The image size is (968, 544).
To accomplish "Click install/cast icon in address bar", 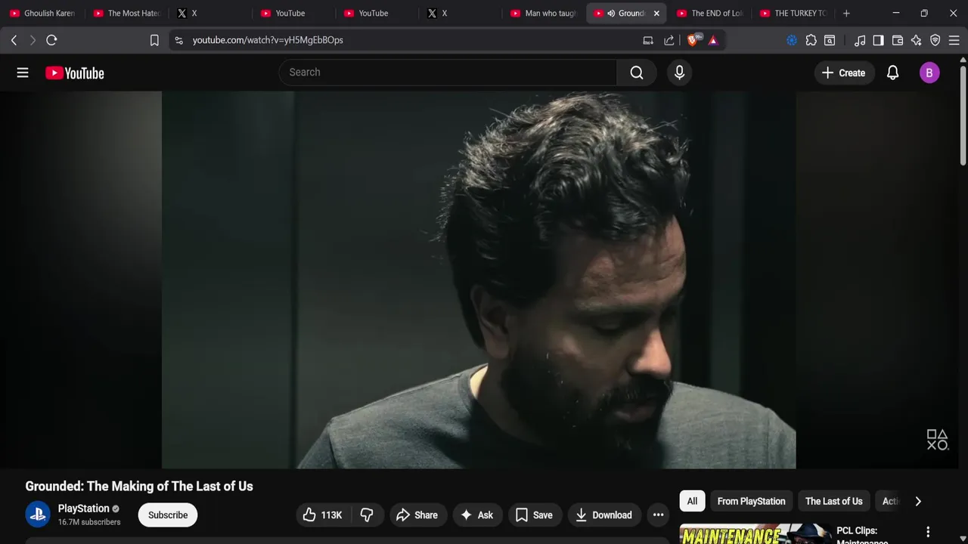I will coord(648,40).
